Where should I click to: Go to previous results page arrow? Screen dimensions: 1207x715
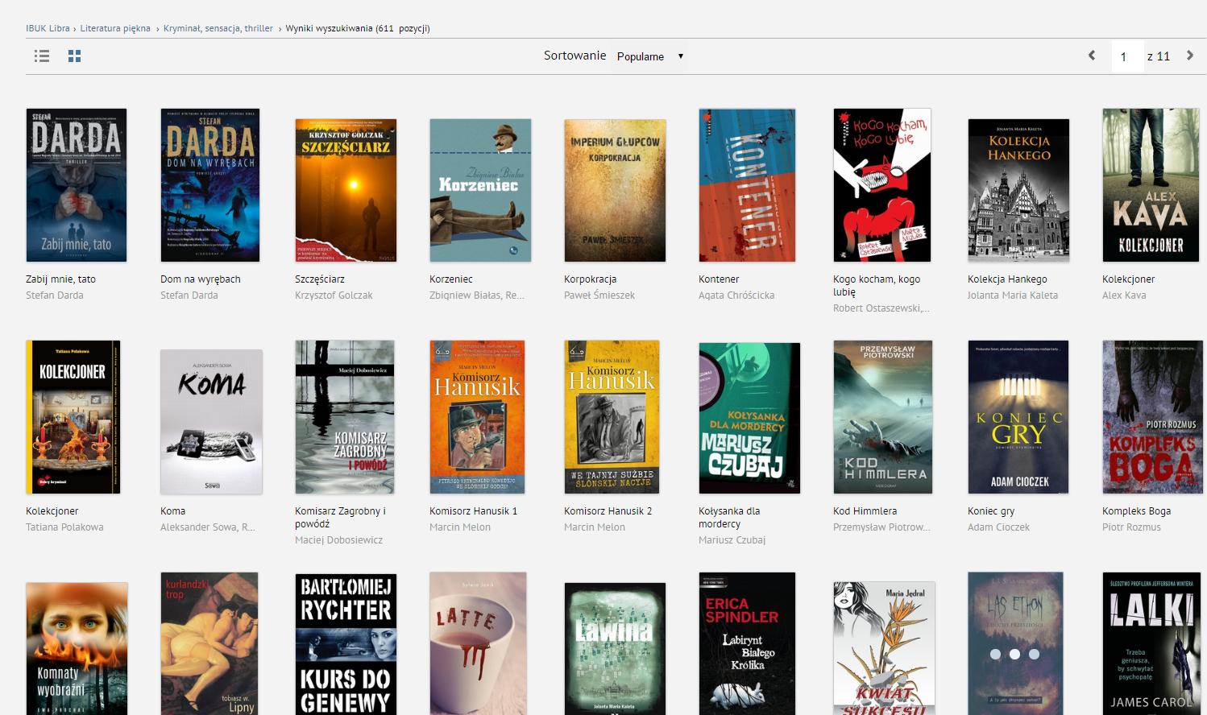1092,56
